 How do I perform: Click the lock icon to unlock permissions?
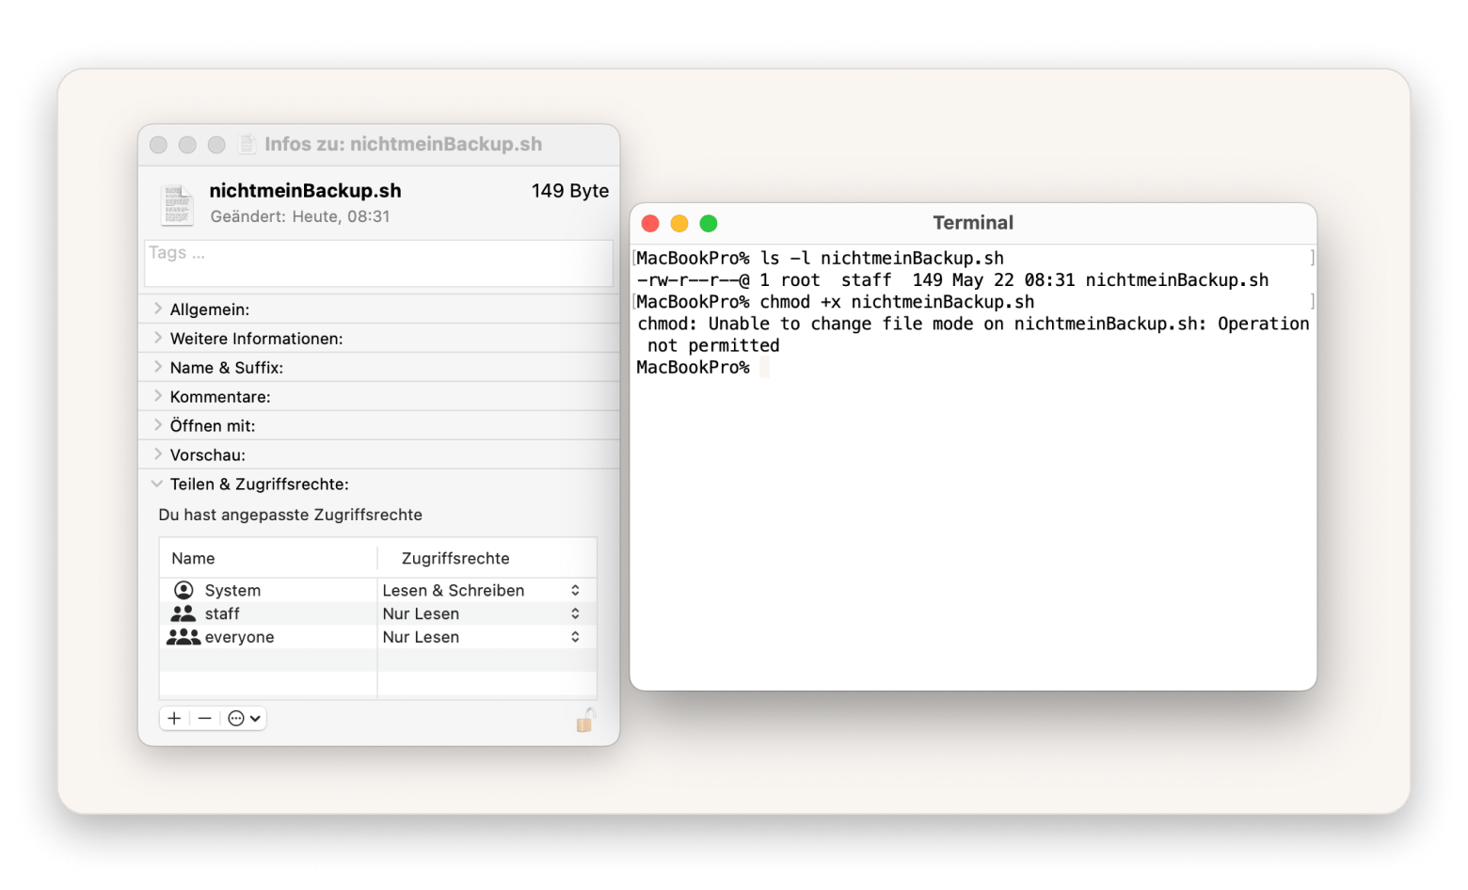tap(584, 721)
